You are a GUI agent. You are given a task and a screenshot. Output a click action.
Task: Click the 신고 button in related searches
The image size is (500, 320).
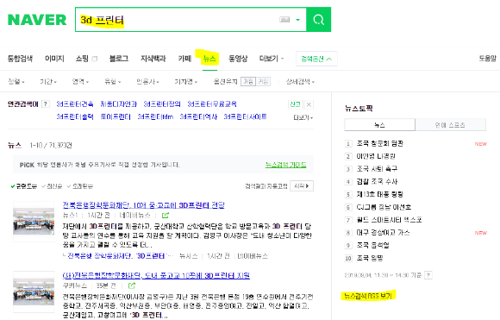coord(295,104)
